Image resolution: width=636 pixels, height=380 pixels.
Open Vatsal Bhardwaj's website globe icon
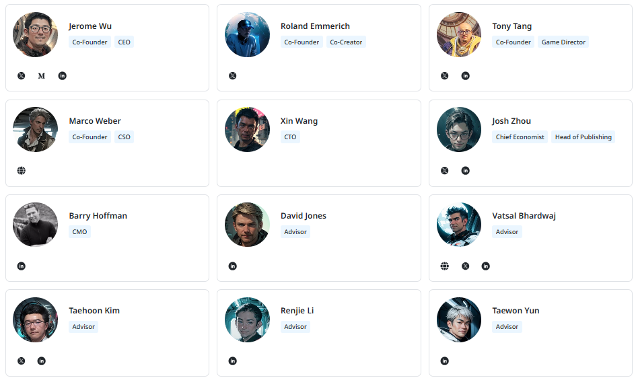click(x=444, y=266)
